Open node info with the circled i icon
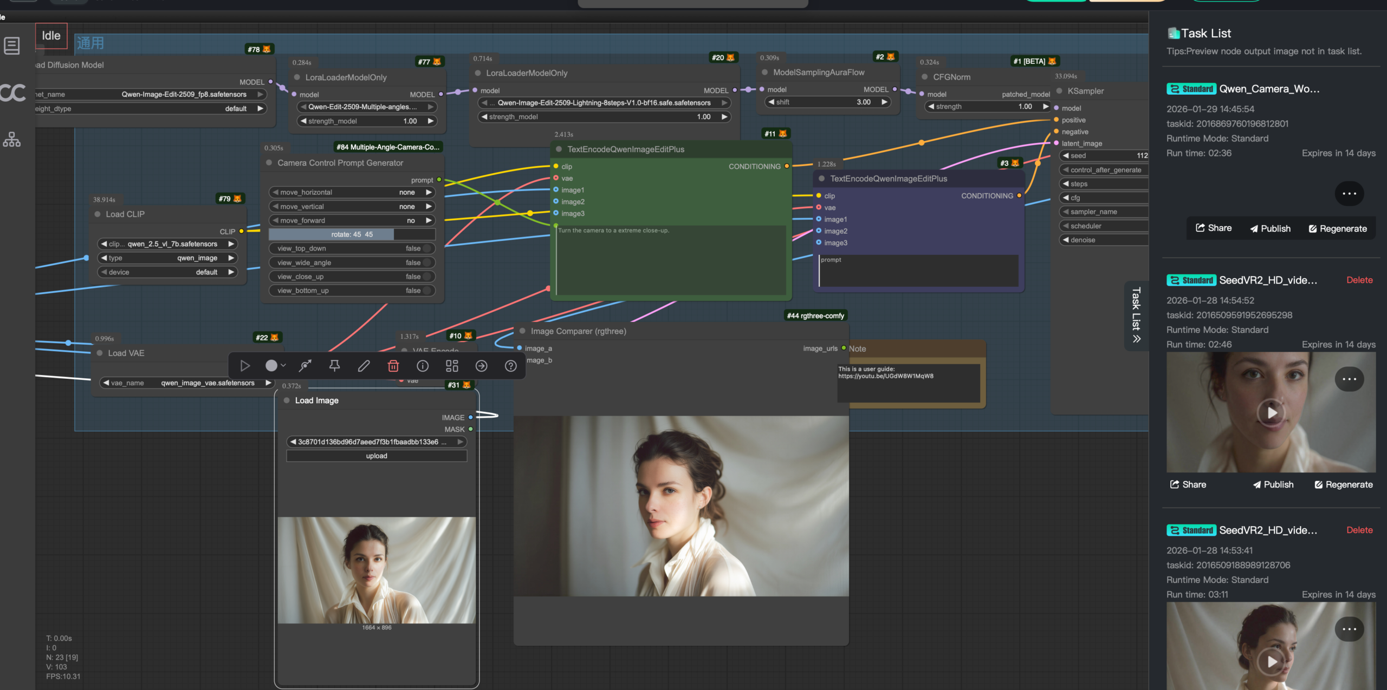The image size is (1387, 690). coord(423,366)
